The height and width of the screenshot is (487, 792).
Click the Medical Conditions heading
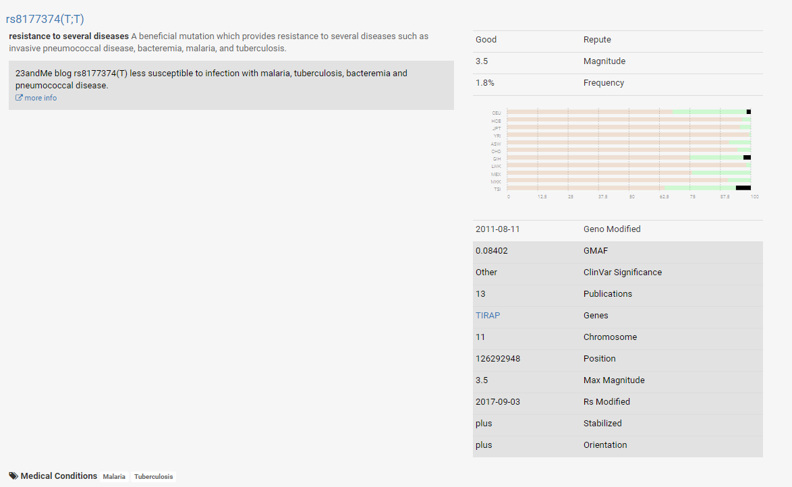coord(59,476)
